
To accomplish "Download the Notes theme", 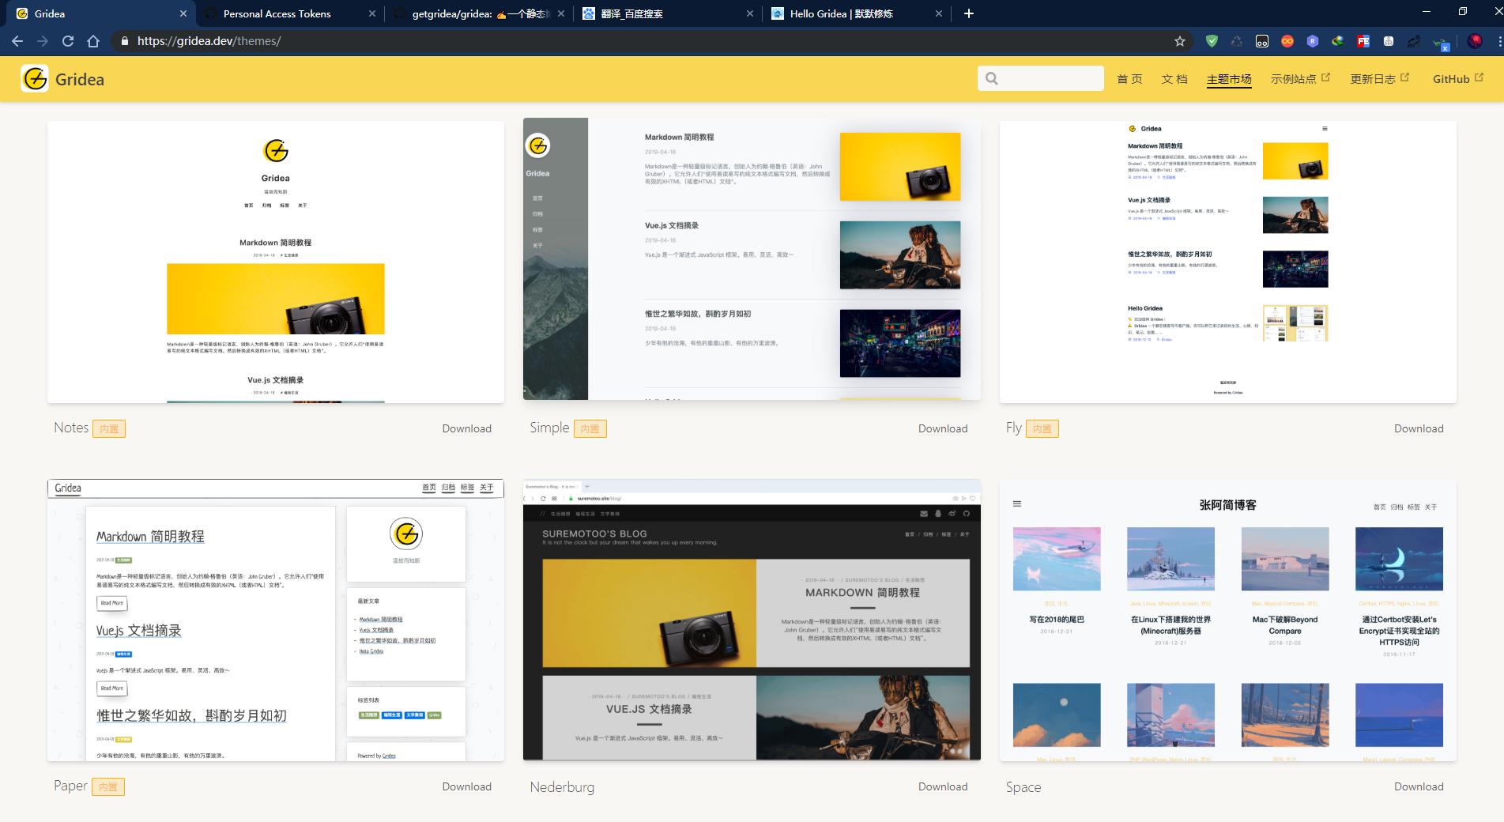I will tap(466, 428).
